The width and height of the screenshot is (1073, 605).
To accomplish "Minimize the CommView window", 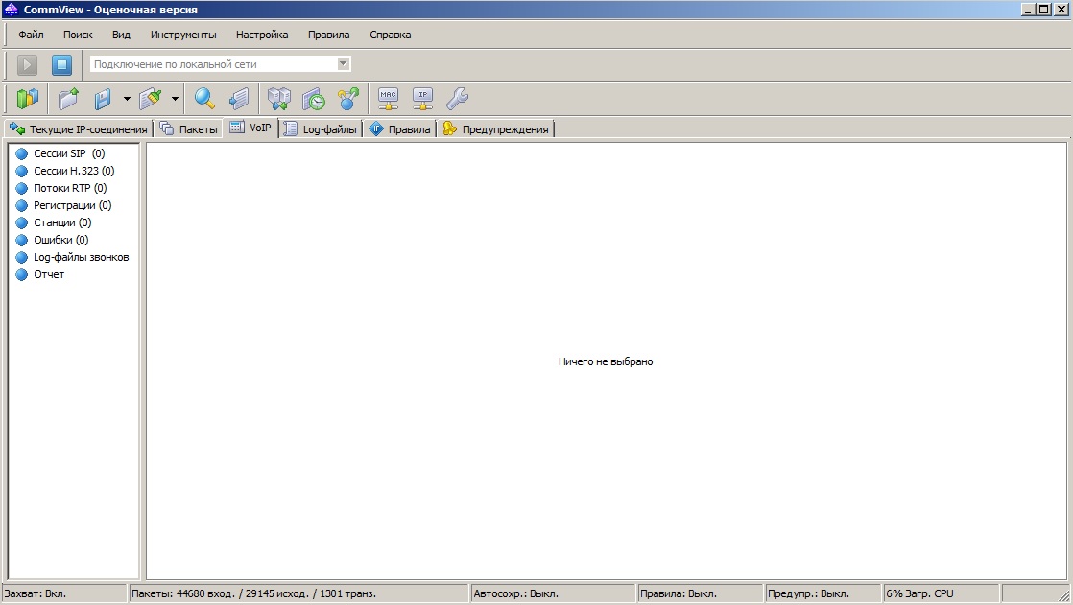I will (1028, 10).
